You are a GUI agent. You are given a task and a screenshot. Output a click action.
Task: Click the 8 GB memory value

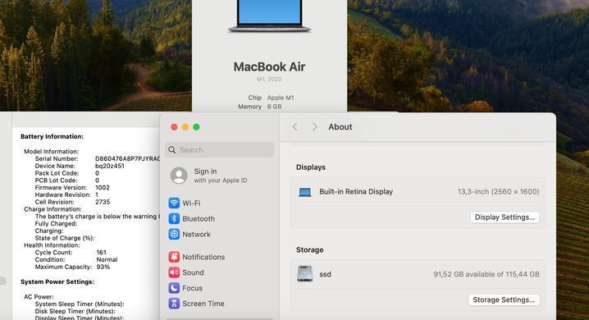pyautogui.click(x=274, y=107)
